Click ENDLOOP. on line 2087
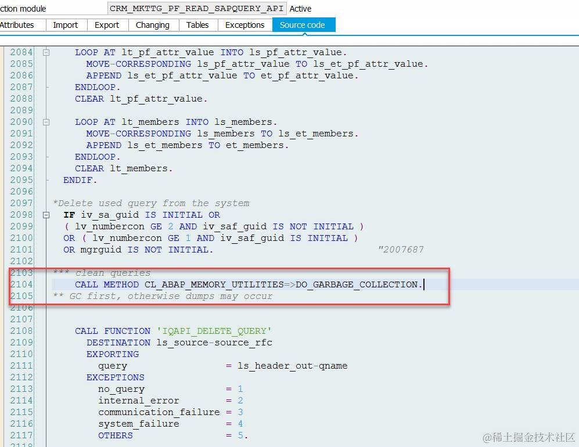The height and width of the screenshot is (447, 579). point(98,87)
